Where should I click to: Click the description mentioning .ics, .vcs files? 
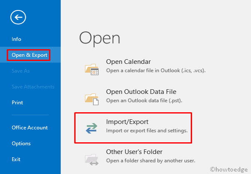156,70
